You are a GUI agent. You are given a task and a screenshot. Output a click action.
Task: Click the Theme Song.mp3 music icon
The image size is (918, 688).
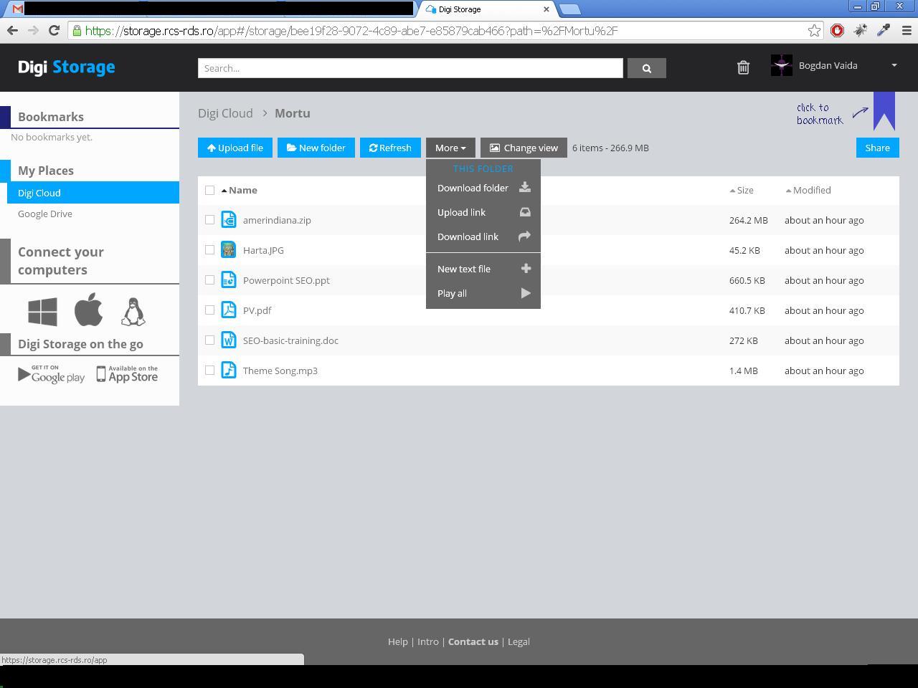[229, 371]
